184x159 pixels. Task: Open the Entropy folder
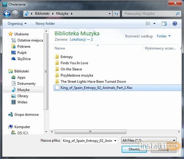[67, 57]
